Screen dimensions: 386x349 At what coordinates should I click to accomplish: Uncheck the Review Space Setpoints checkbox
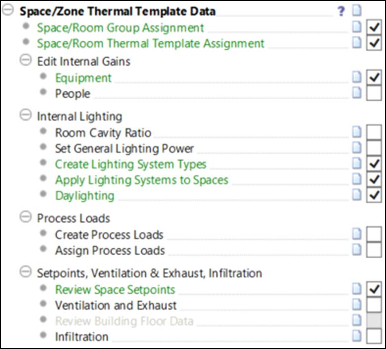(374, 289)
